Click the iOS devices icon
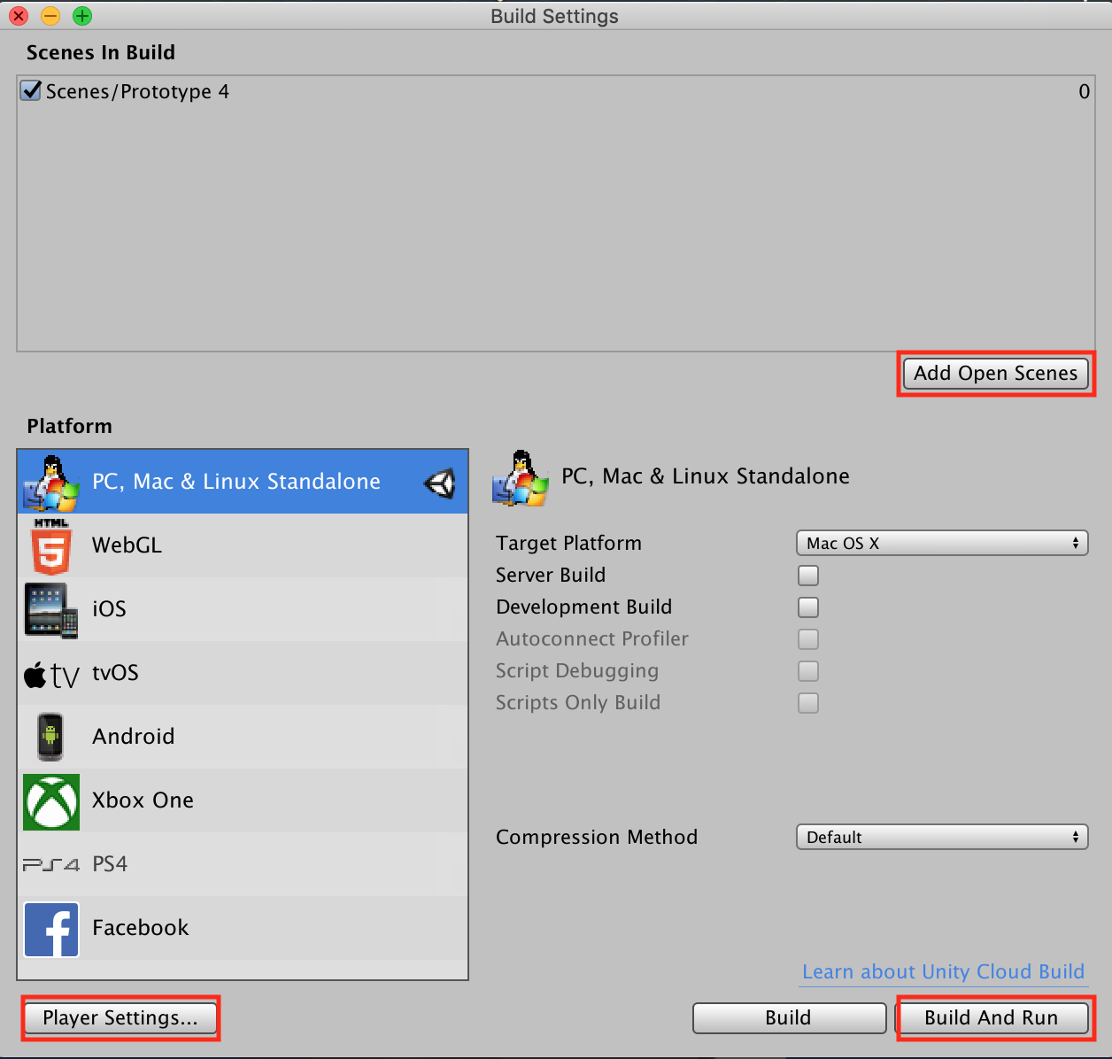The width and height of the screenshot is (1112, 1059). click(x=51, y=610)
